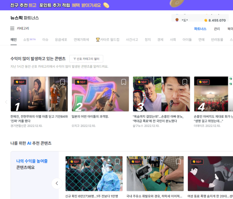Click the *도* user name in ranking
Screen dimensions: 233x199
click(185, 20)
